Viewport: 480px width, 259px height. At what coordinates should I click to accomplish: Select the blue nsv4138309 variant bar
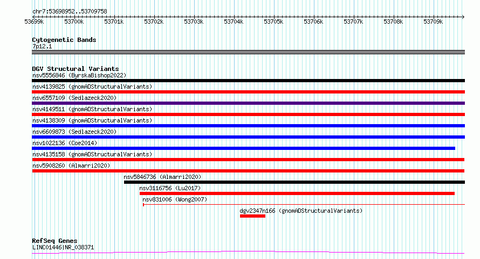click(248, 126)
